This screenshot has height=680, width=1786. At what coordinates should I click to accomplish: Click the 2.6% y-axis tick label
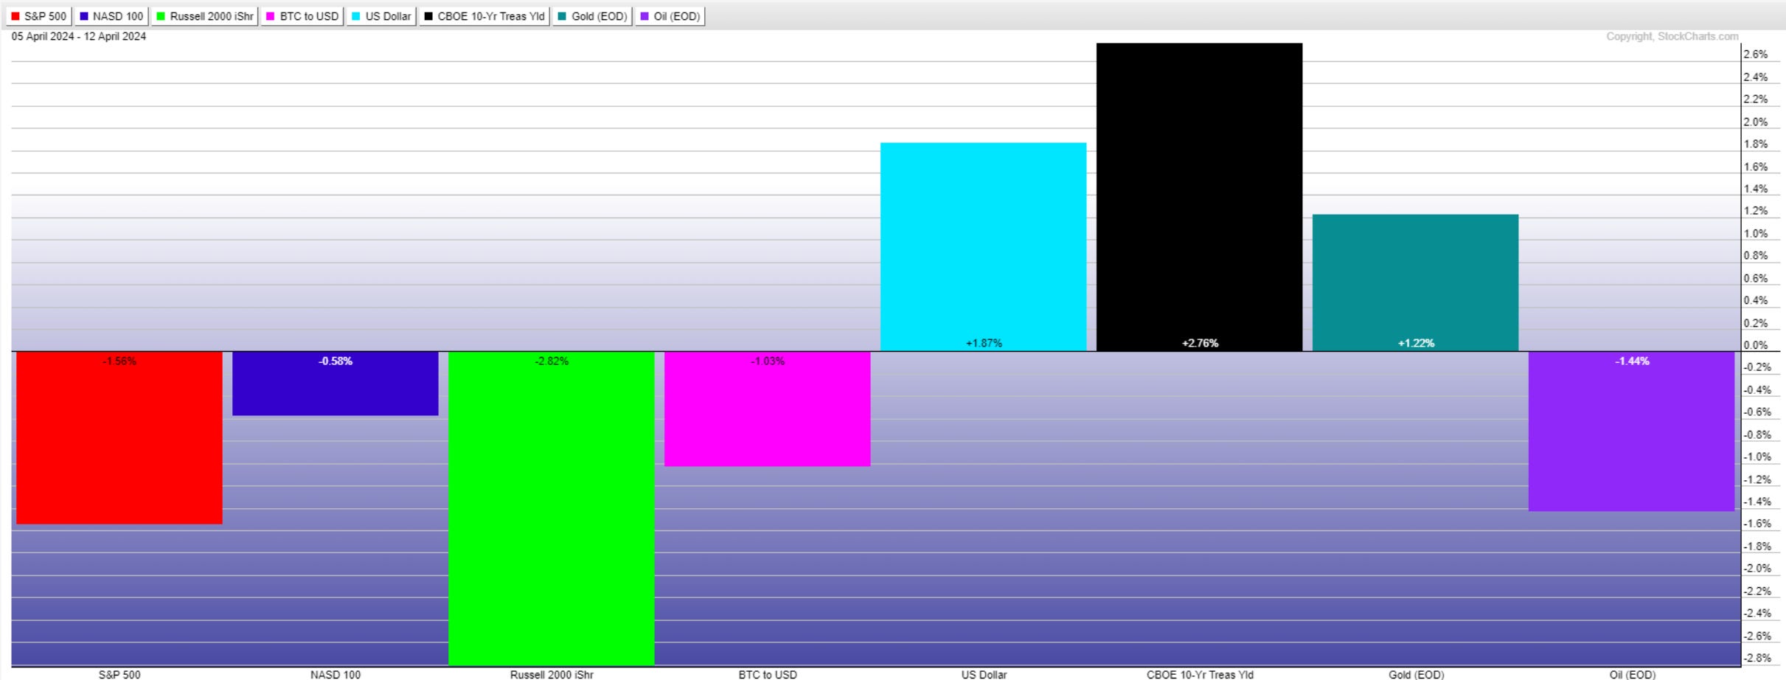coord(1756,55)
